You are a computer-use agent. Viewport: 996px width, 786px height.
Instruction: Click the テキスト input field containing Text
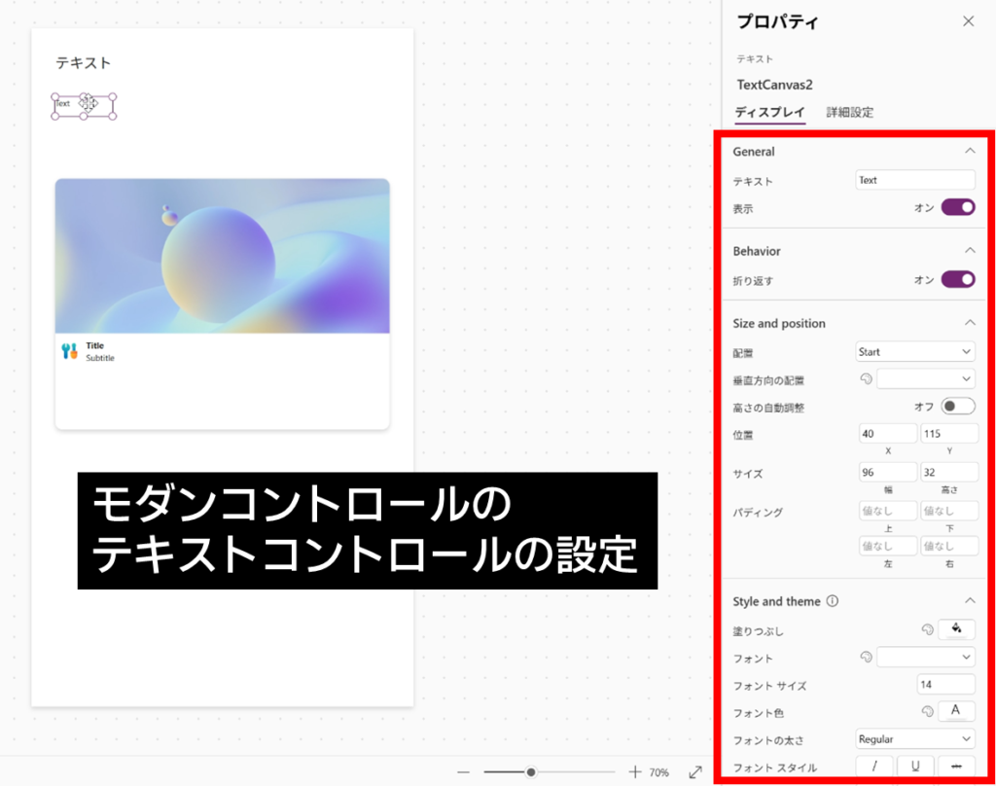915,180
